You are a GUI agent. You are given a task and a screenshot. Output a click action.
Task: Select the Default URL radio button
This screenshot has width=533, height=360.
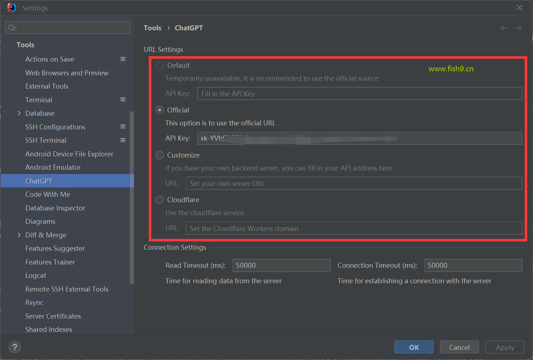[x=160, y=65]
